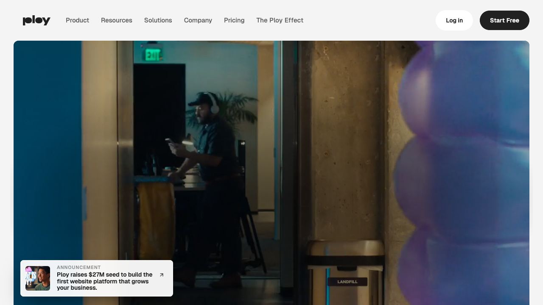Open the announcement arrow icon
The width and height of the screenshot is (543, 305).
162,275
